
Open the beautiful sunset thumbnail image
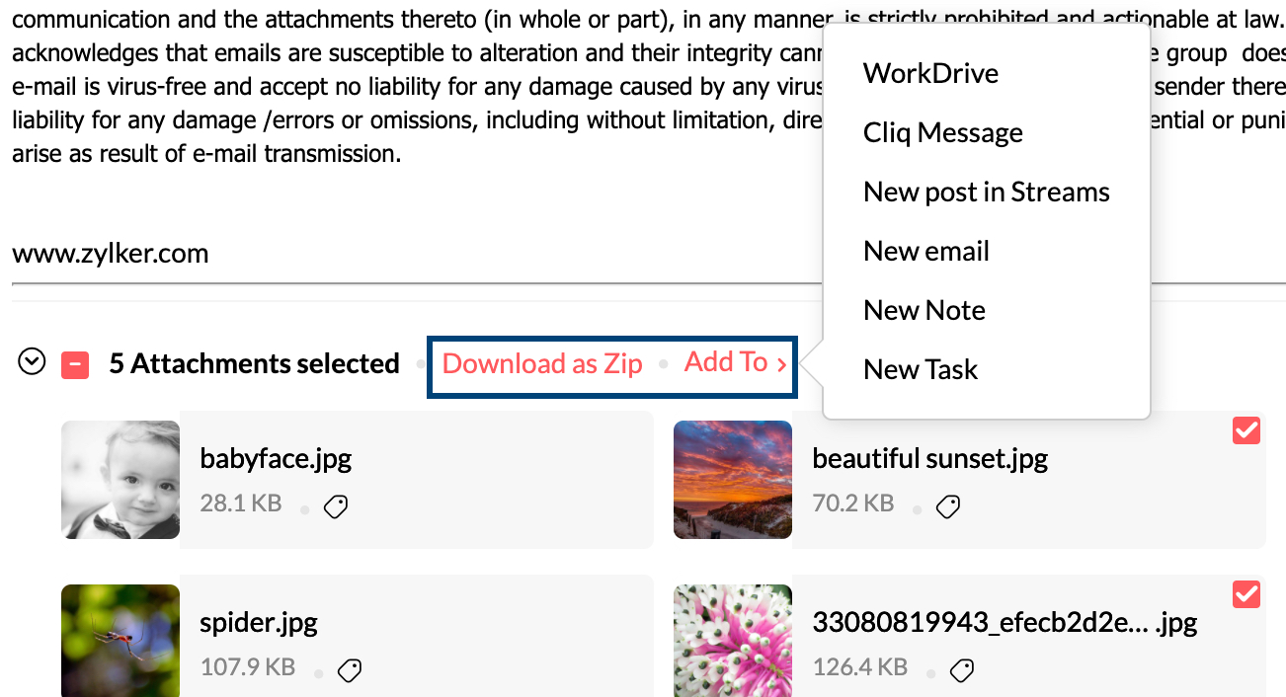coord(732,480)
